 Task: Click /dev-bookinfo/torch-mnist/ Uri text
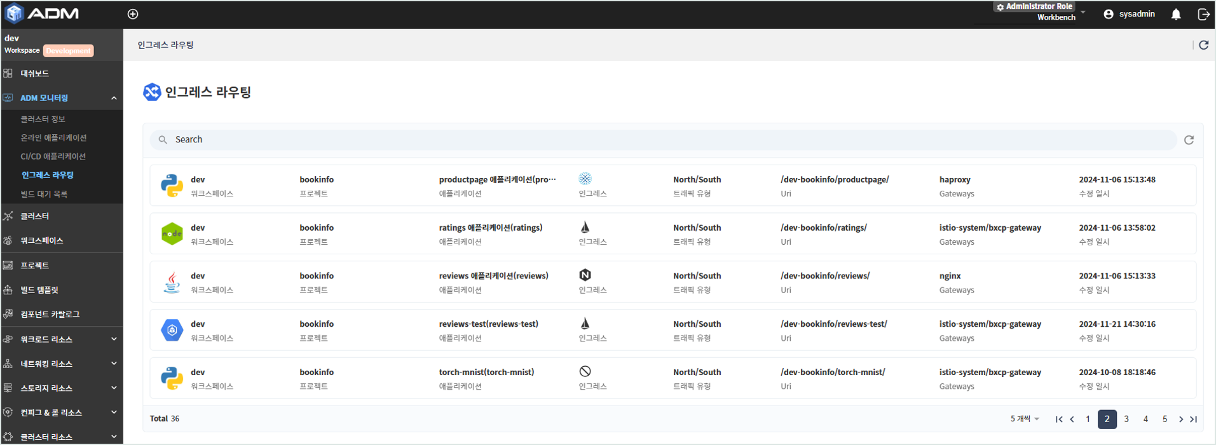point(833,372)
